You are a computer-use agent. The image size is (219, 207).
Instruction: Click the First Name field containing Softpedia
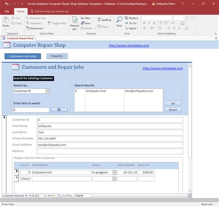(x=110, y=126)
